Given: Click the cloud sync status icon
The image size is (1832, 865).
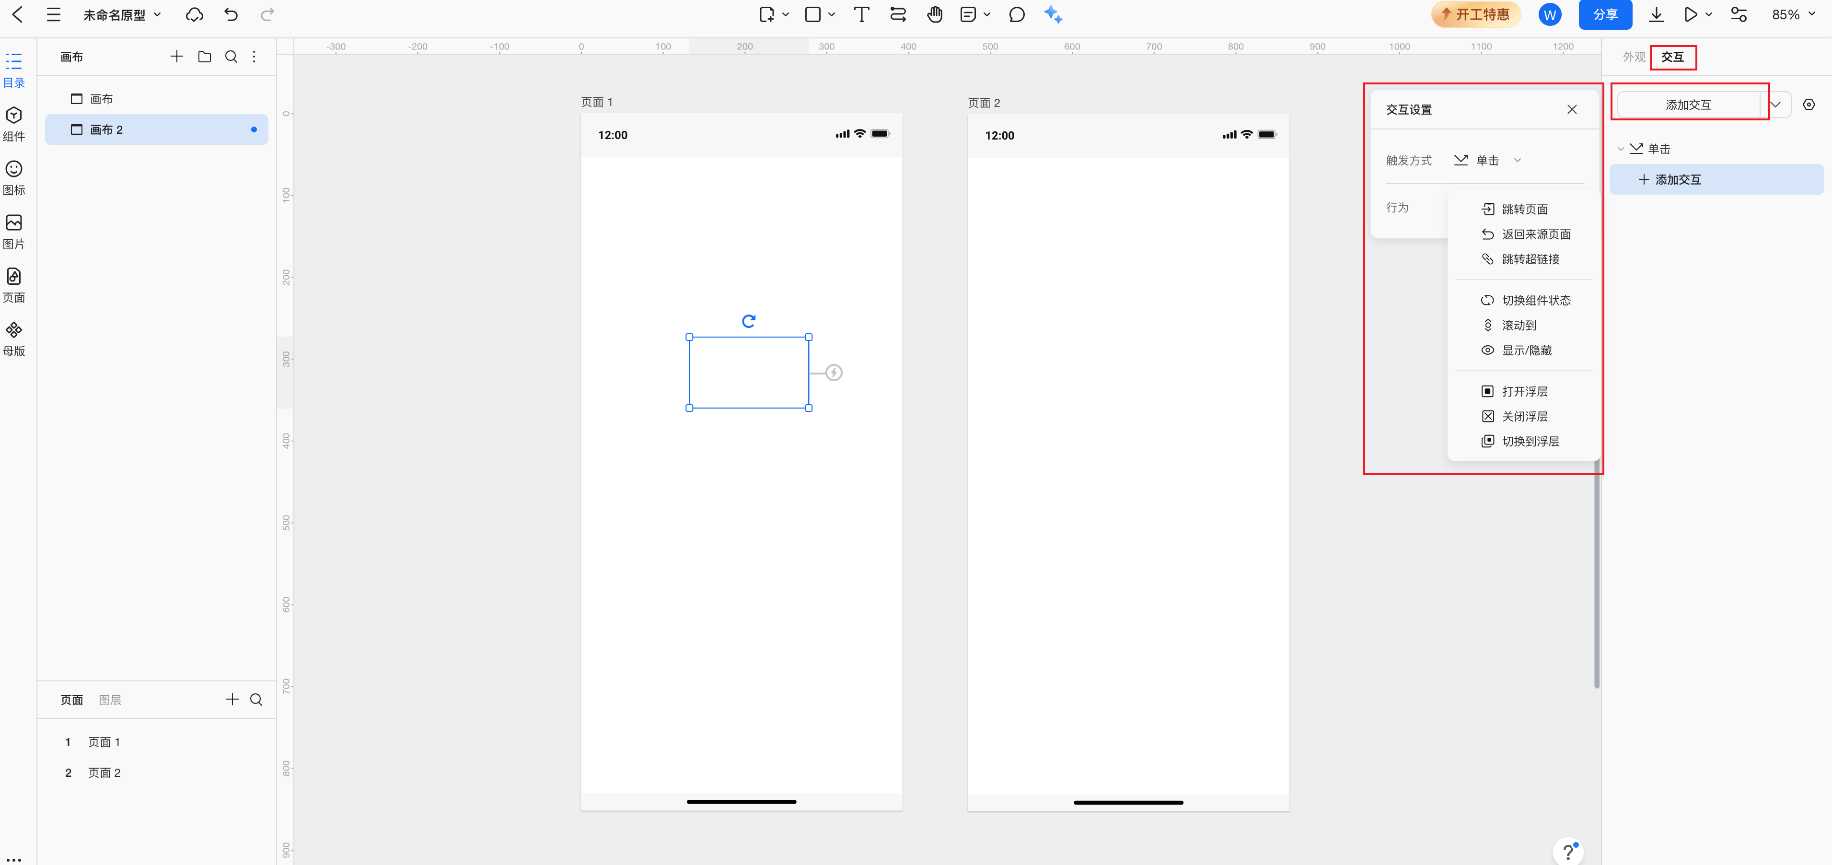Looking at the screenshot, I should click(x=194, y=15).
